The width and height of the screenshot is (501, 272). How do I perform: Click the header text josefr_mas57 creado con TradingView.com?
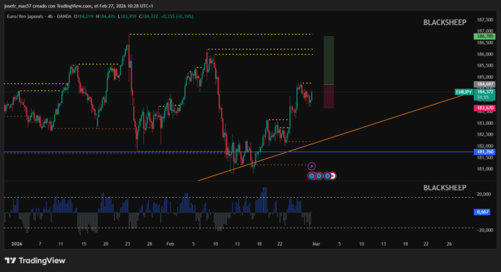[48, 6]
